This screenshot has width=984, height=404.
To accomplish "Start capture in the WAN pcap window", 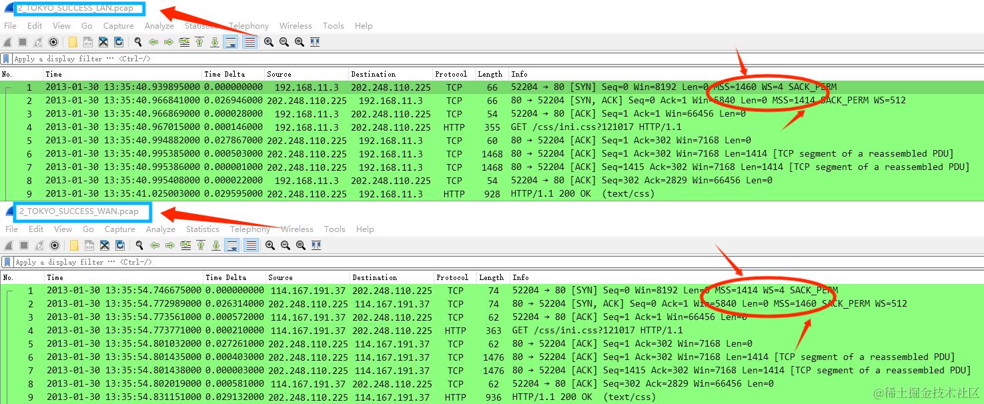I will 9,245.
